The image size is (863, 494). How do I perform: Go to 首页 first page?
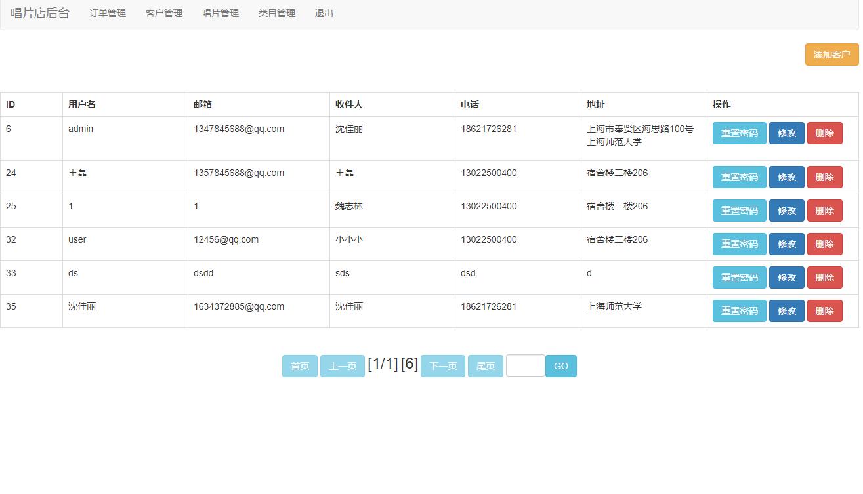[x=299, y=366]
